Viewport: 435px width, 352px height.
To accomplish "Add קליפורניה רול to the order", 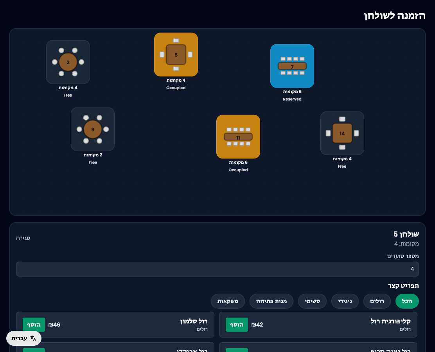I will pos(237,325).
